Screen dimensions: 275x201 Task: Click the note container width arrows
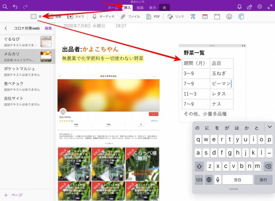click(x=244, y=46)
